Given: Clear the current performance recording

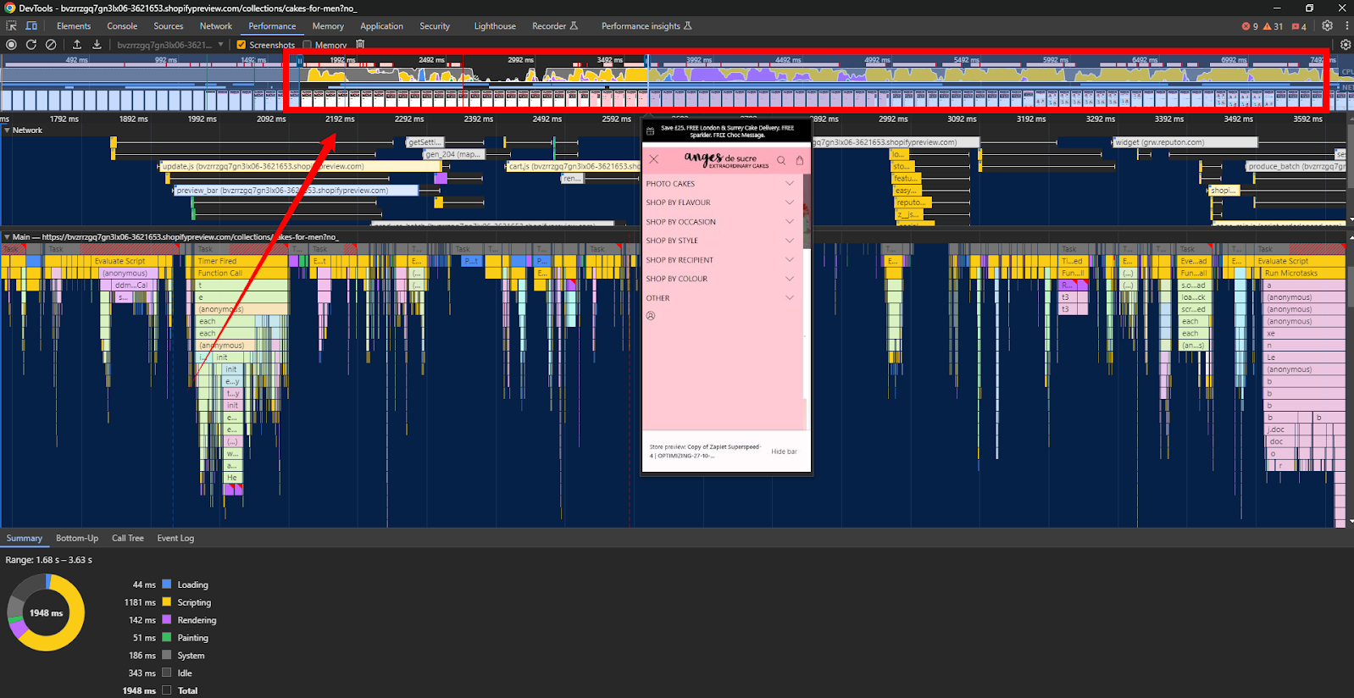Looking at the screenshot, I should click(x=51, y=45).
